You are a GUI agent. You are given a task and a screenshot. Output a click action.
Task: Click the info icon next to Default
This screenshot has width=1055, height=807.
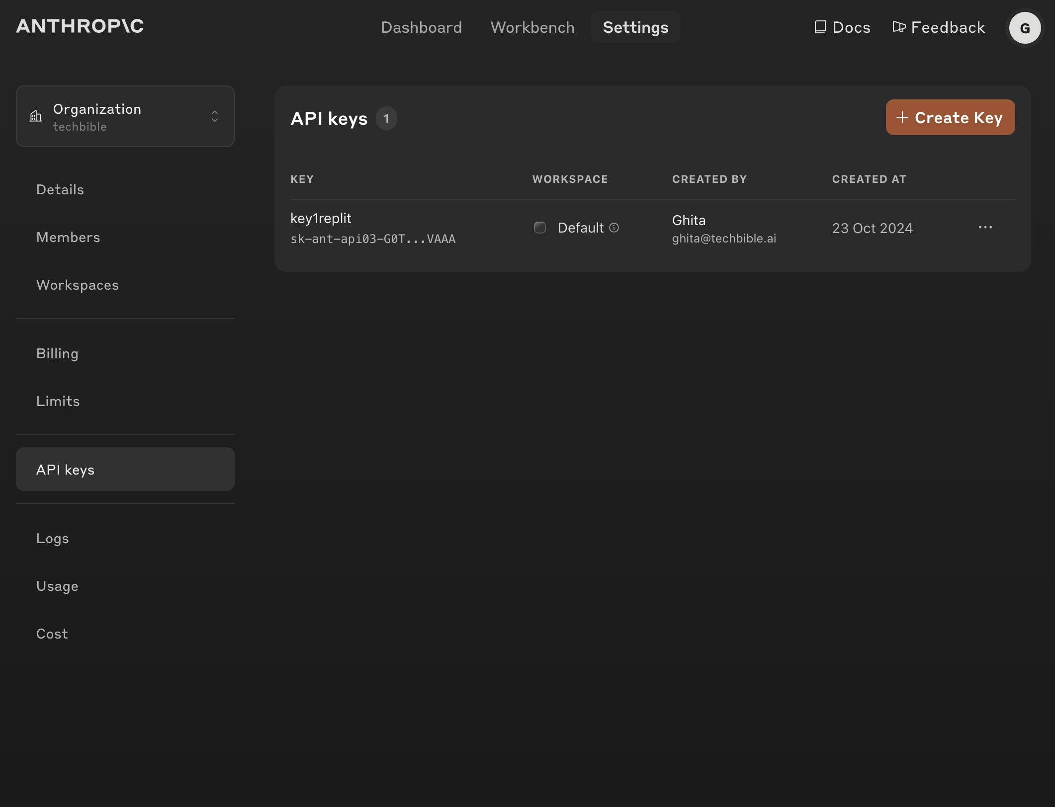[614, 228]
